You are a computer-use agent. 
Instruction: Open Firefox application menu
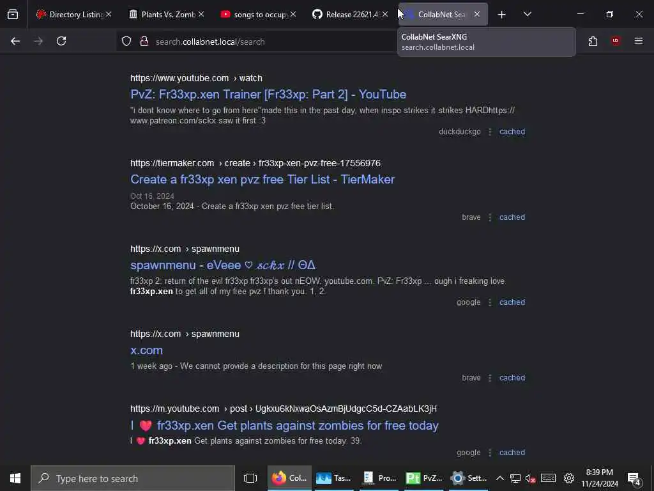click(x=639, y=41)
